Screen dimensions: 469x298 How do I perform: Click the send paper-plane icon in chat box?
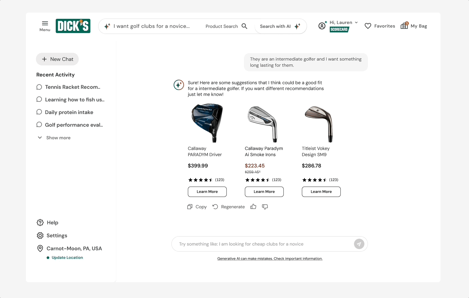359,244
